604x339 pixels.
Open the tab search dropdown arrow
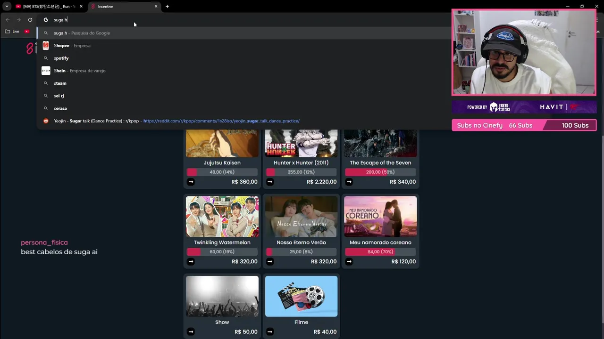click(x=7, y=7)
